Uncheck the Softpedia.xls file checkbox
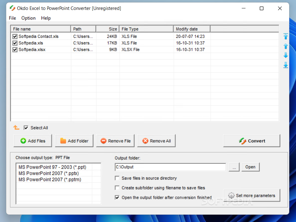The height and width of the screenshot is (222, 296). pos(15,43)
